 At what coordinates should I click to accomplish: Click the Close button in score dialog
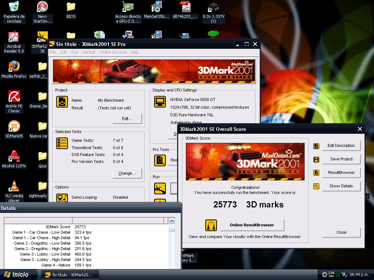341,232
